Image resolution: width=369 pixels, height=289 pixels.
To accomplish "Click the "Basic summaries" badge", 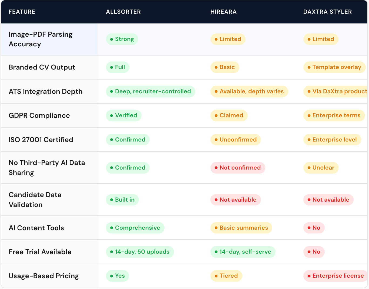I will (x=241, y=228).
